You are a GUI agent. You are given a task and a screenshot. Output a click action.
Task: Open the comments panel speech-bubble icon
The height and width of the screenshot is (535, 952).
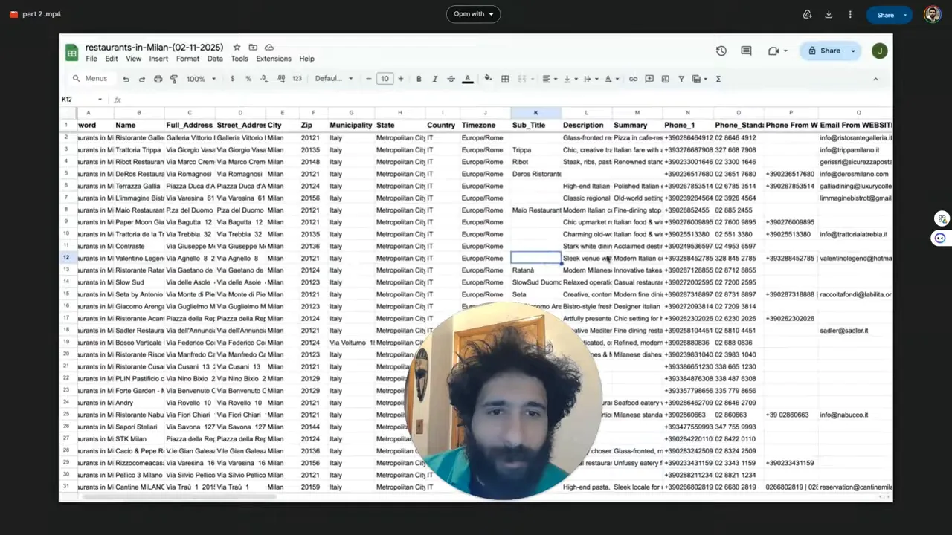[746, 51]
